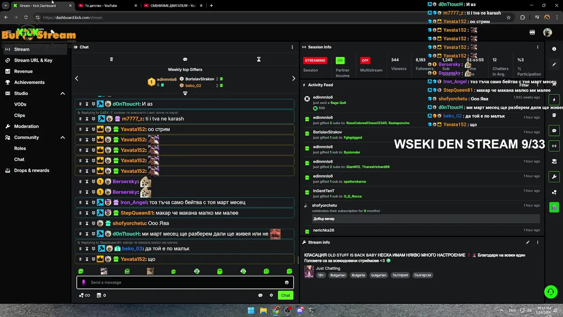This screenshot has height=317, width=563.
Task: Send message with the green Chat button
Action: [x=286, y=295]
